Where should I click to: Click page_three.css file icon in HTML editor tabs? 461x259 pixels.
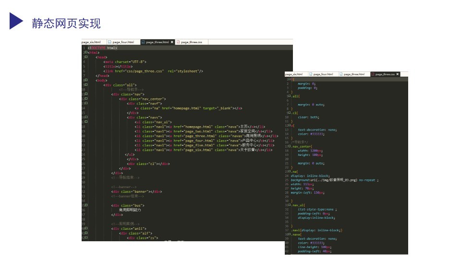[178, 42]
